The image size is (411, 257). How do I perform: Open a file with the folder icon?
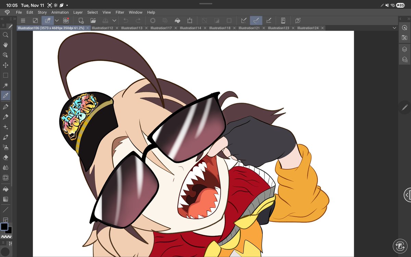pos(93,21)
